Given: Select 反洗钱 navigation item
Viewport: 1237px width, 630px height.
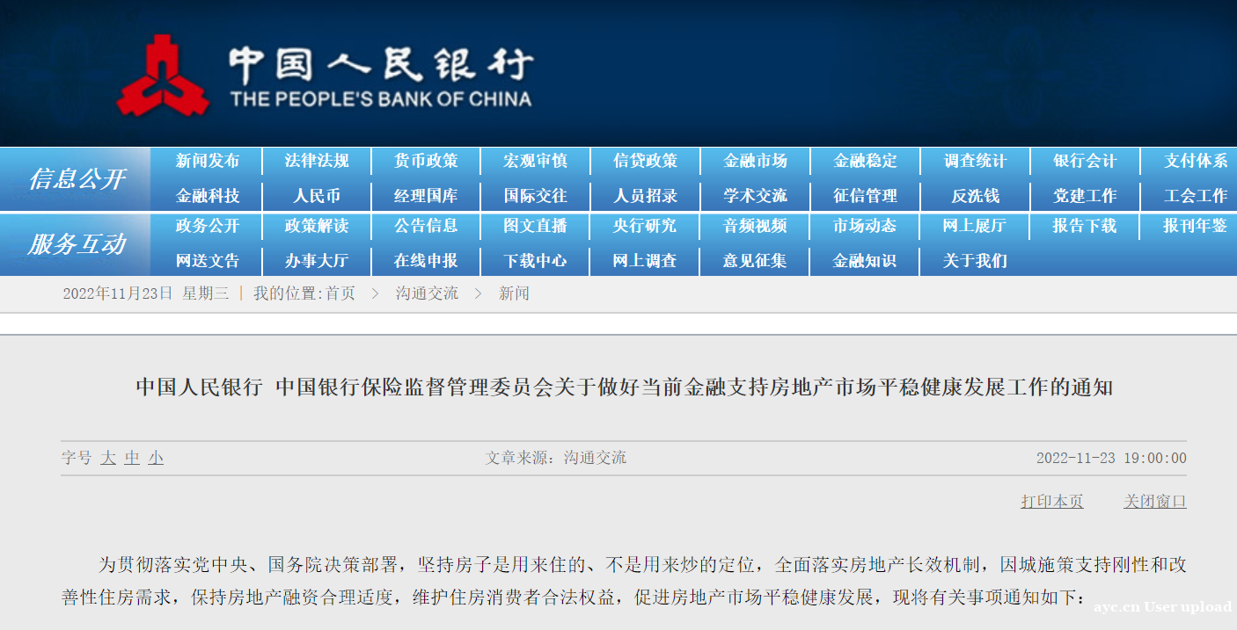Looking at the screenshot, I should 975,196.
